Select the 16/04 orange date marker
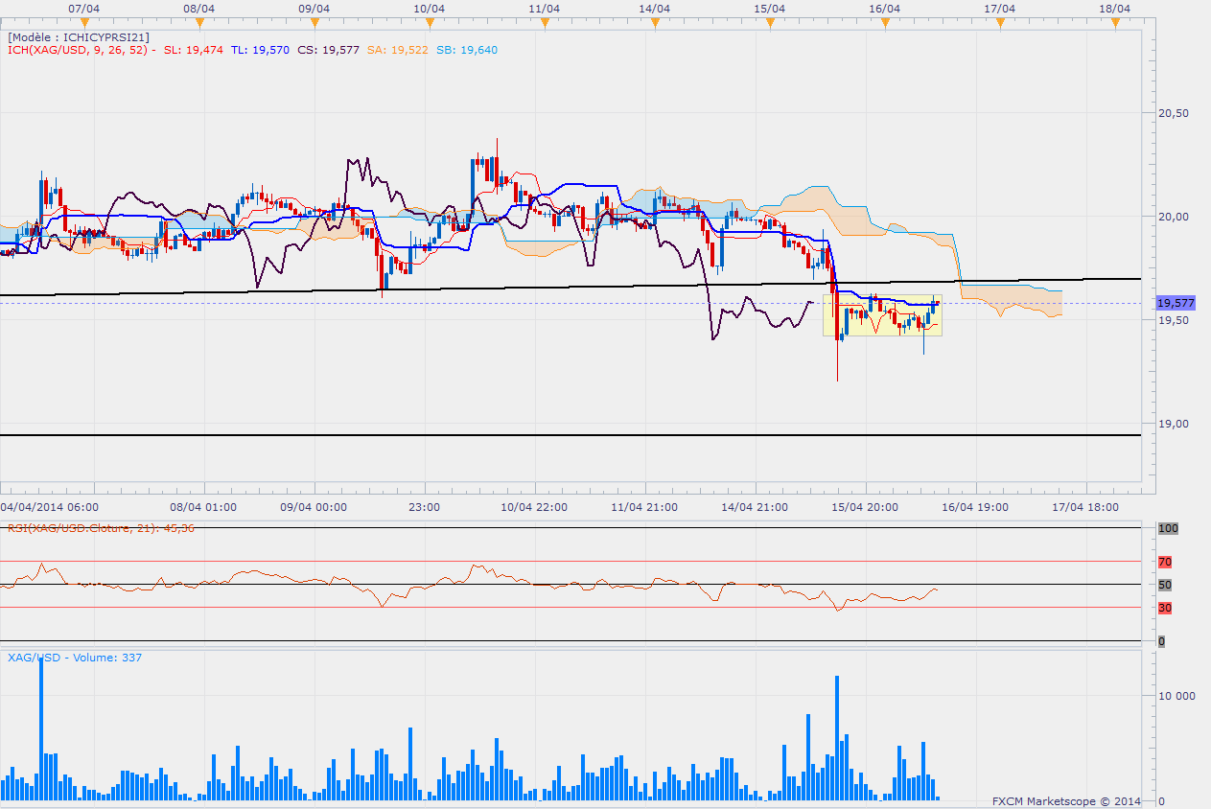 pos(884,21)
